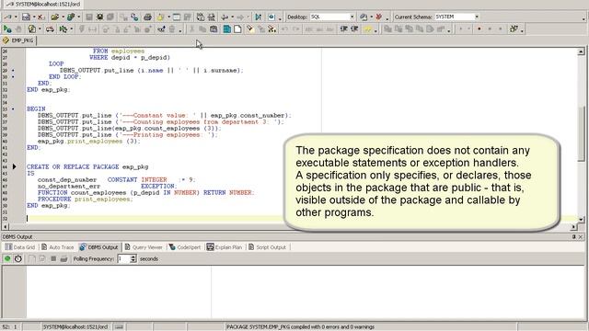Click the blue document icon in second toolbar
The image size is (589, 331).
click(x=227, y=29)
